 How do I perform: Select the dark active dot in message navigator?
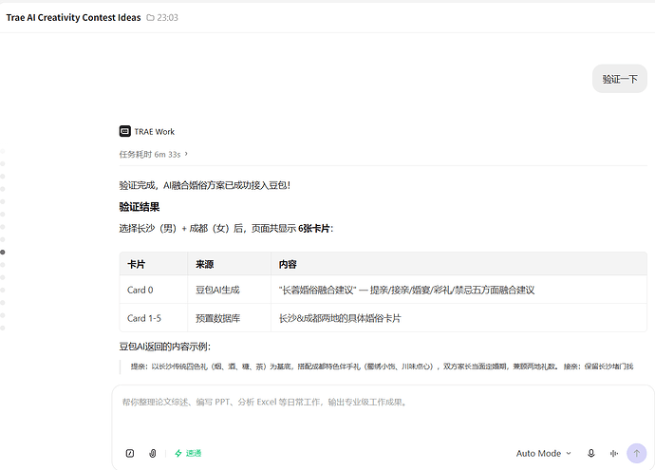pos(3,252)
